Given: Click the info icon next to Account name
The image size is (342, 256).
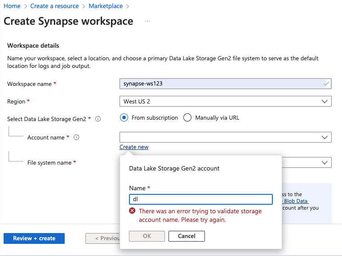Looking at the screenshot, I should pyautogui.click(x=76, y=137).
